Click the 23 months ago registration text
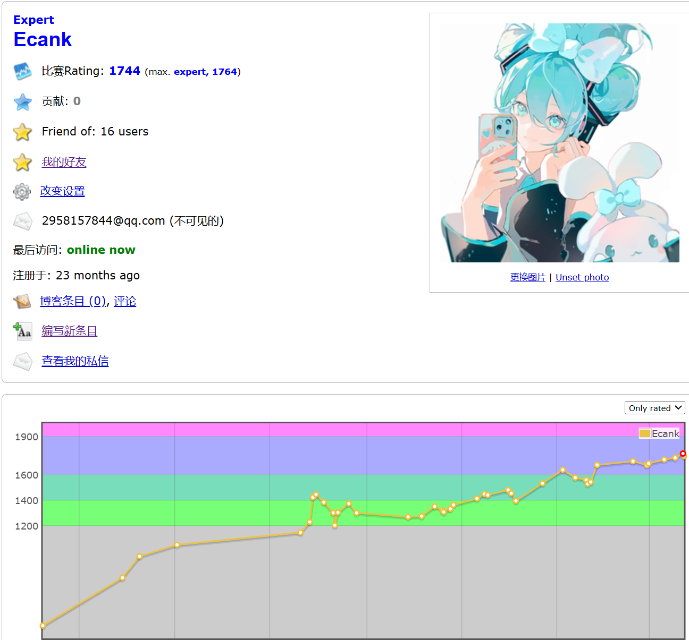 [98, 276]
